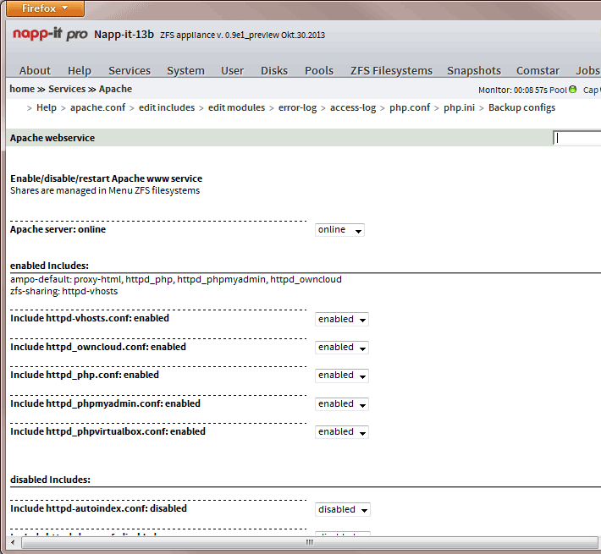Open the Firefox application menu button
Screen dimensions: 601x554
pyautogui.click(x=45, y=8)
